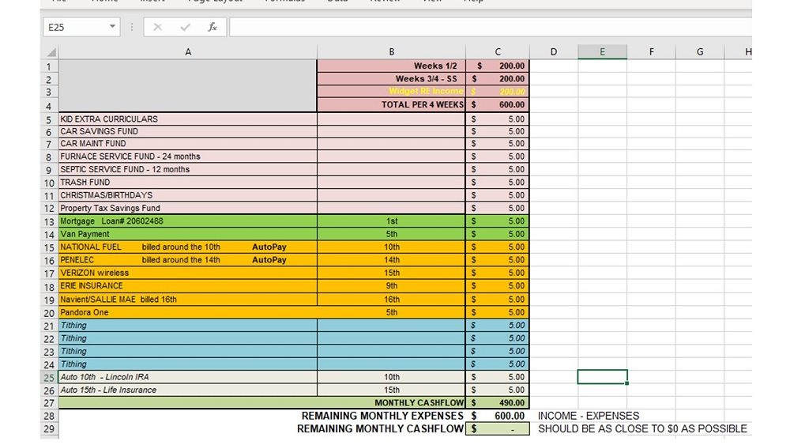Click the Weeks 1/2 cell
Screen dimensions: 790x445
click(392, 66)
